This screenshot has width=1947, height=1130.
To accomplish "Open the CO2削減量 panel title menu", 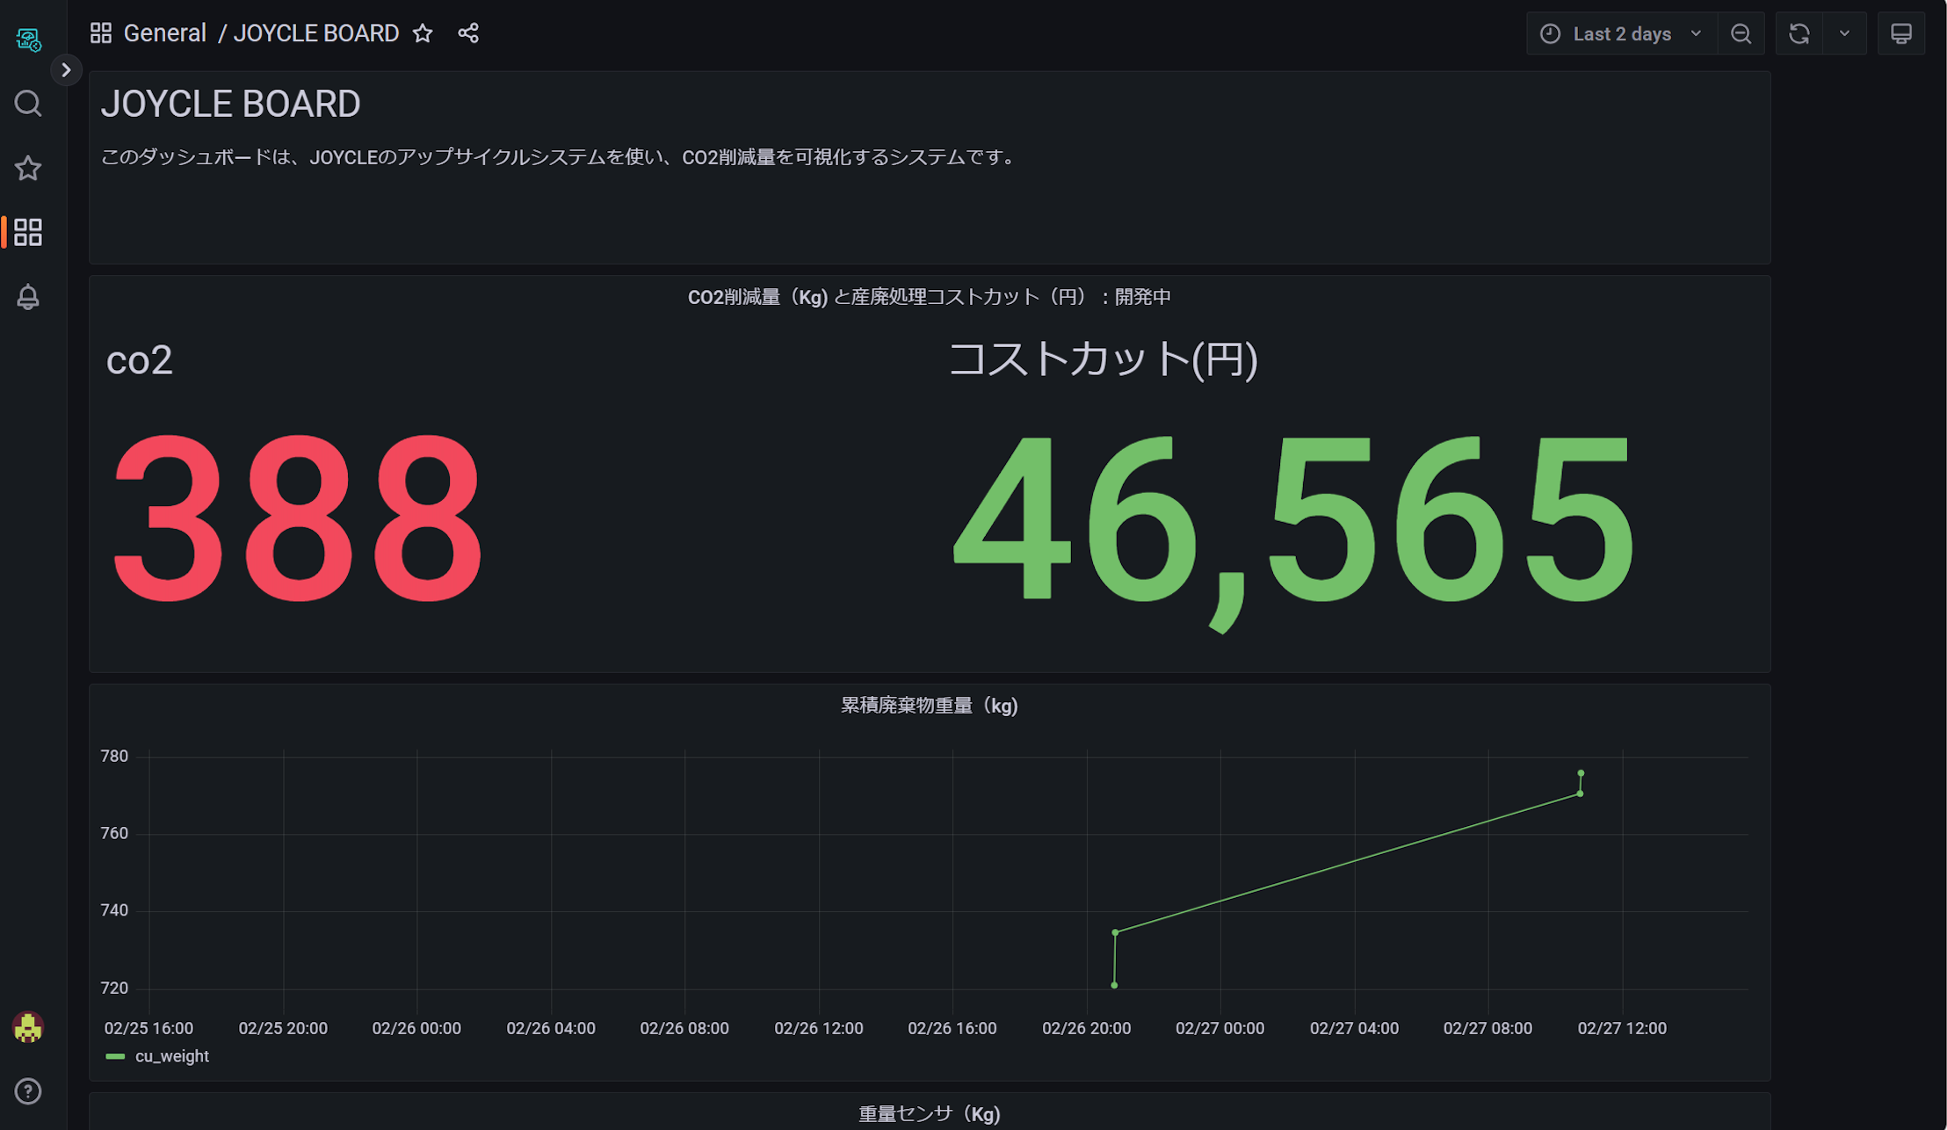I will pos(929,297).
